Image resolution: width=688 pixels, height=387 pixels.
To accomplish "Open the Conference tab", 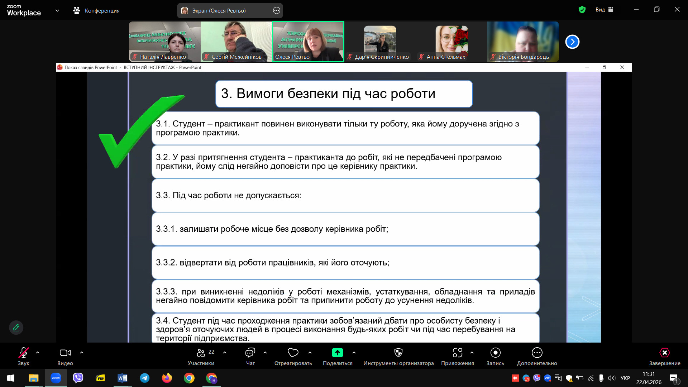I will [x=96, y=10].
